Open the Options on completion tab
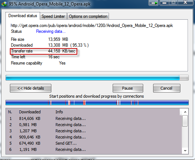This screenshot has height=160, width=195. [x=88, y=16]
